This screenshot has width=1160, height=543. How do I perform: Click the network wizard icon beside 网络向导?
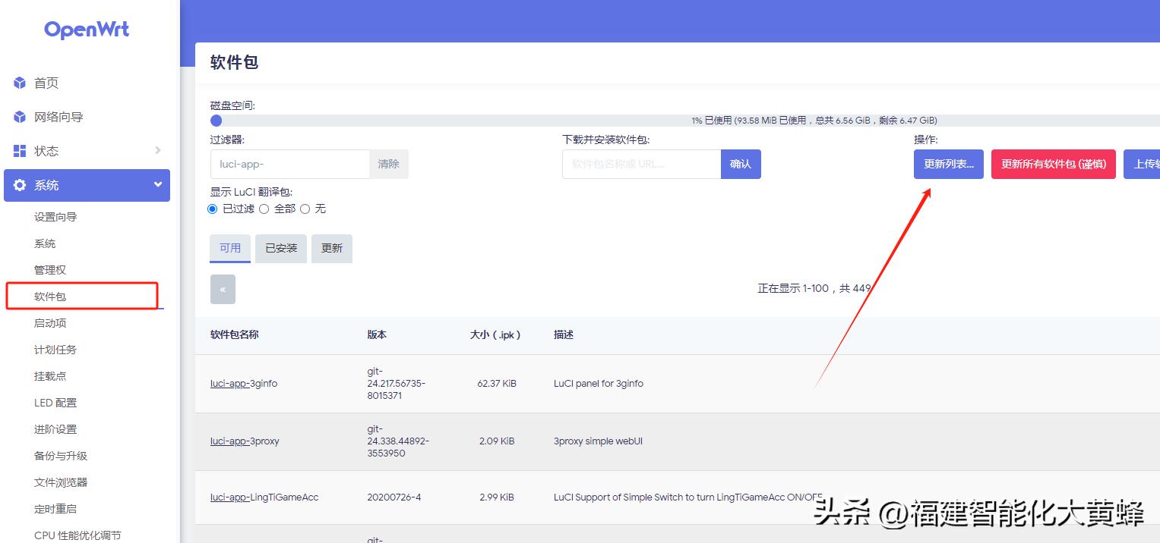[19, 117]
